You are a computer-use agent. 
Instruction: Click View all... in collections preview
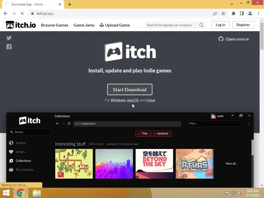[231, 163]
